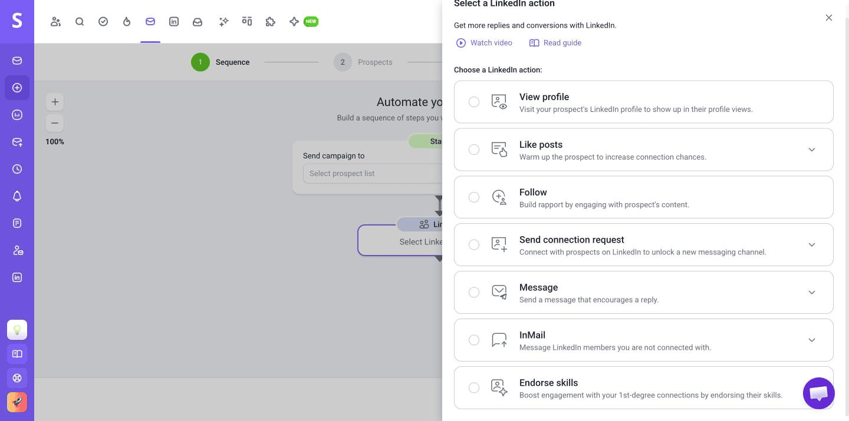Viewport: 849px width, 421px height.
Task: Click the Snov.io S logo
Action: [x=17, y=21]
